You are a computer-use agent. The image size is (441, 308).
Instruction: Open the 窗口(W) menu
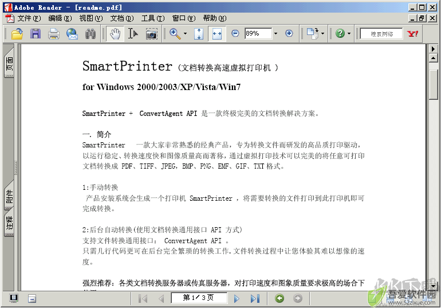[x=184, y=18]
